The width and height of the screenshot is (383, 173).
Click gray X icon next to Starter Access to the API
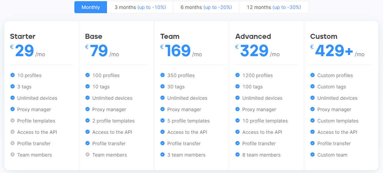pos(13,132)
